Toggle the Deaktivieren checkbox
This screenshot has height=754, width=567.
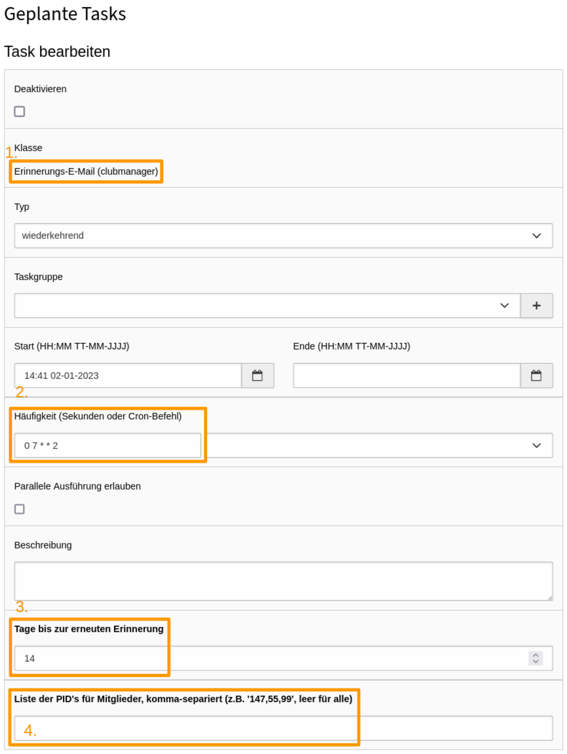click(19, 111)
